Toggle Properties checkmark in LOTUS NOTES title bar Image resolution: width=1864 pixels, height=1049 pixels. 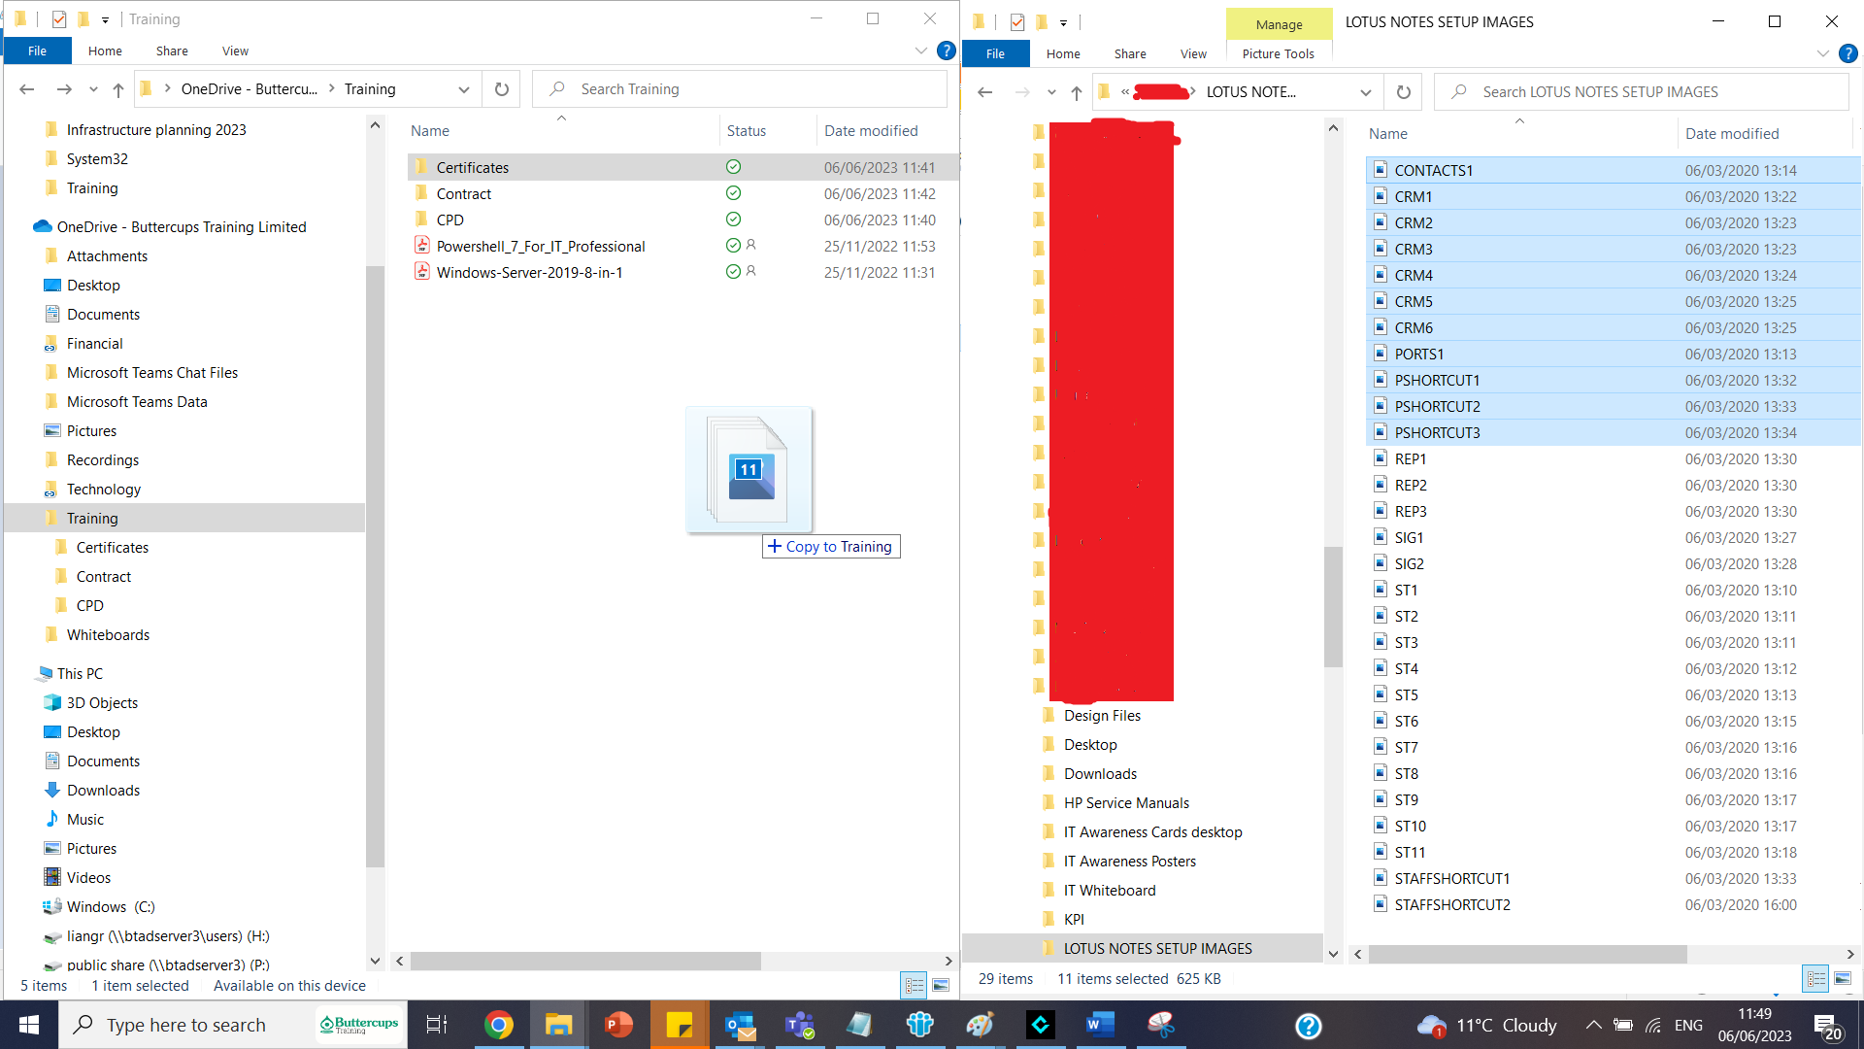pos(1016,22)
